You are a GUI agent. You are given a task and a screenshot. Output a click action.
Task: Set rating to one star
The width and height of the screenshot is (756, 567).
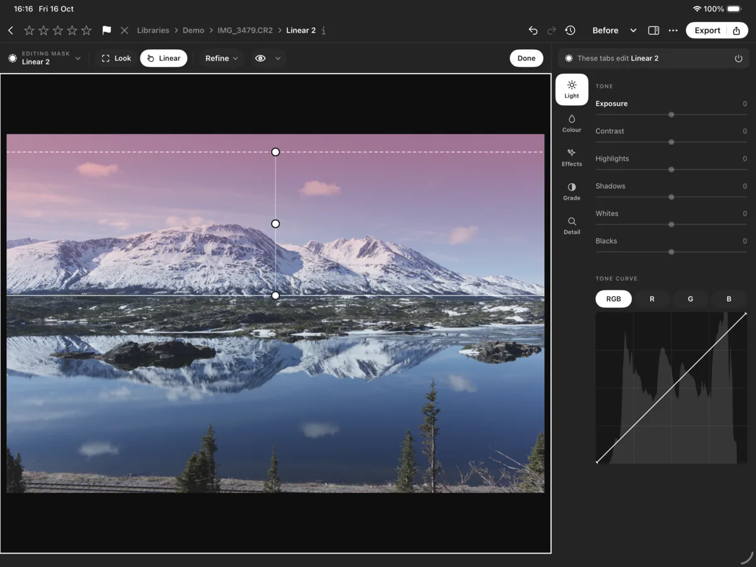[x=29, y=30]
